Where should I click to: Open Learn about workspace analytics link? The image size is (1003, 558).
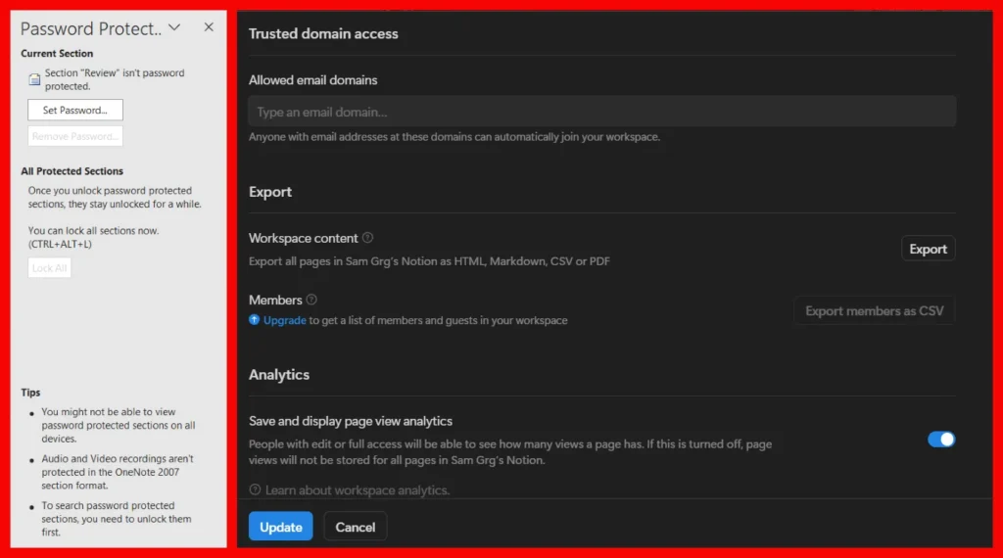[x=357, y=490]
